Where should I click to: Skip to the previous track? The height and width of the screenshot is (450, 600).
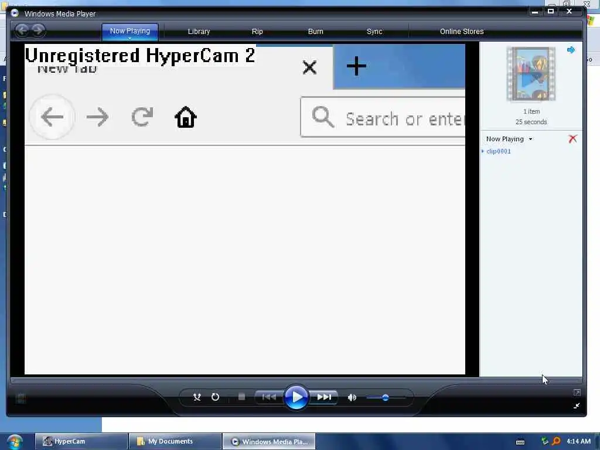click(x=270, y=397)
